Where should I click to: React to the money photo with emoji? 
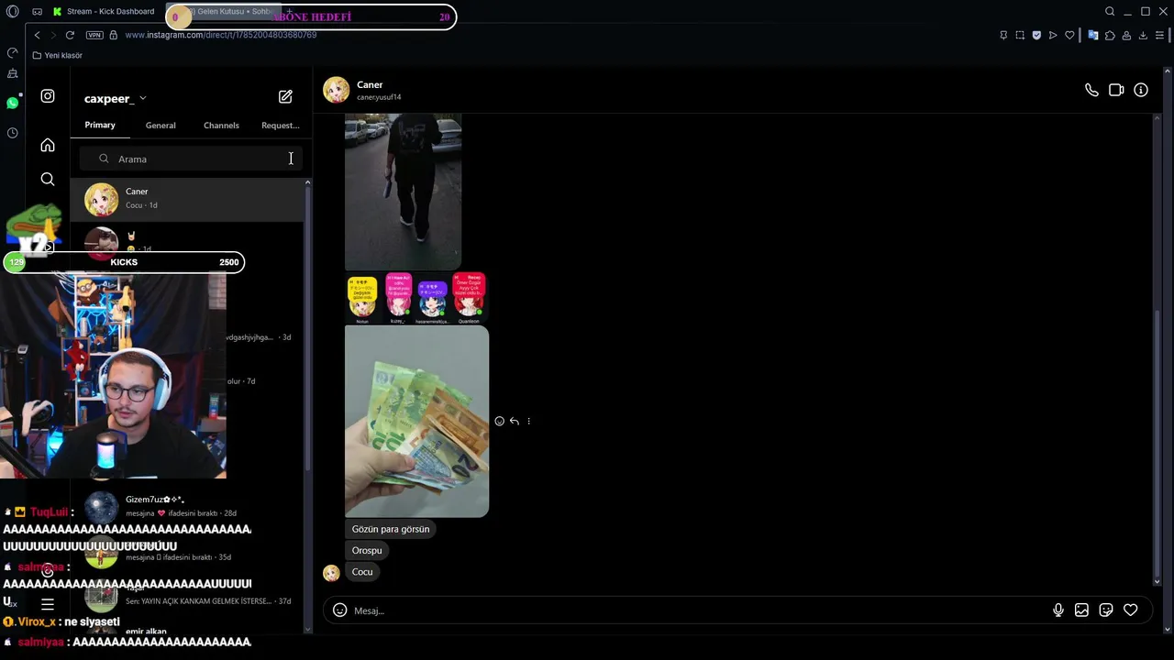click(499, 421)
